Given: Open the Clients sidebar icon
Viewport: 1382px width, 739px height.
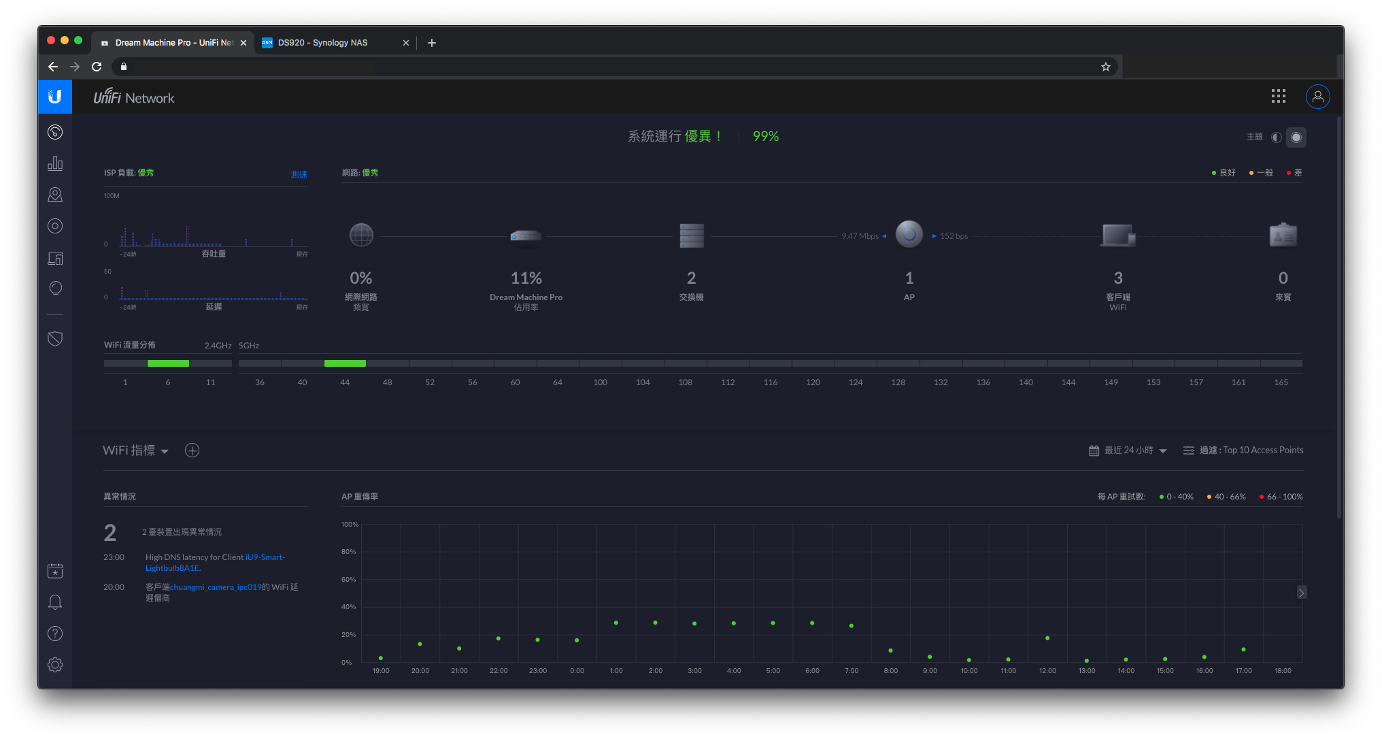Looking at the screenshot, I should tap(55, 258).
